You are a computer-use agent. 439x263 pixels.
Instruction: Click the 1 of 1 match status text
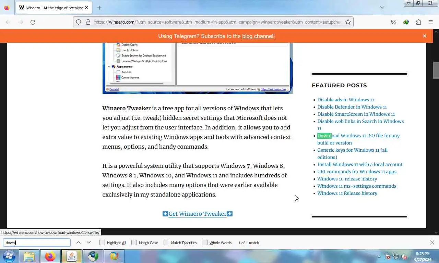click(x=249, y=243)
